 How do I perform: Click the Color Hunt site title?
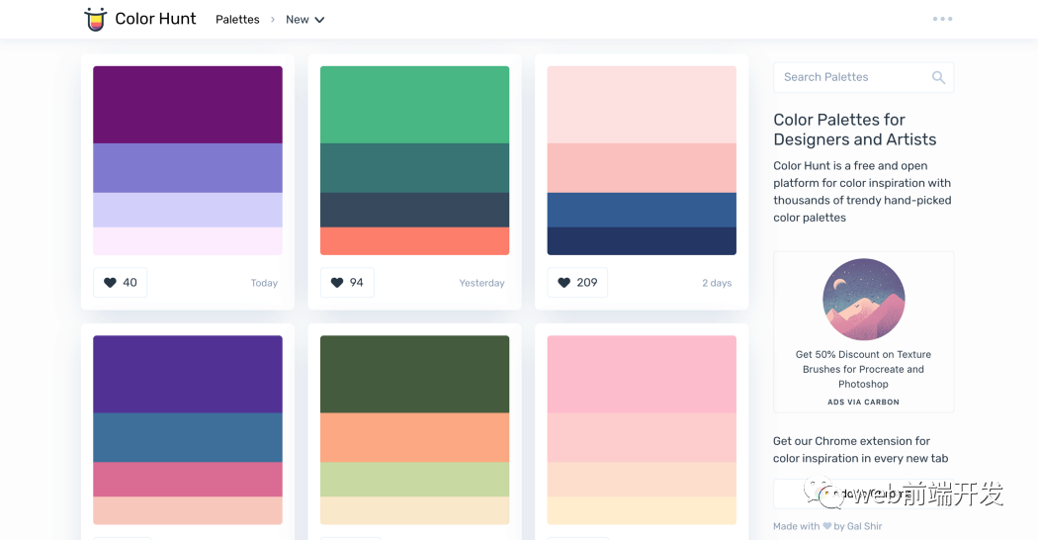coord(155,19)
